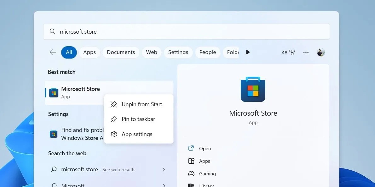
Task: Open the ellipsis options menu
Action: coord(306,52)
